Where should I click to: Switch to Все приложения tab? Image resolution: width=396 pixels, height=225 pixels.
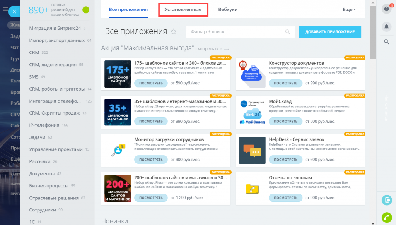tap(128, 9)
